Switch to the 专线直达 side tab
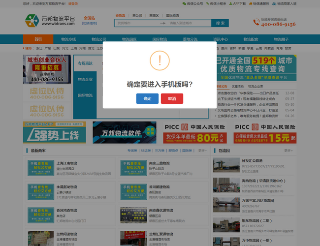The height and width of the screenshot is (246, 320). (x=85, y=63)
